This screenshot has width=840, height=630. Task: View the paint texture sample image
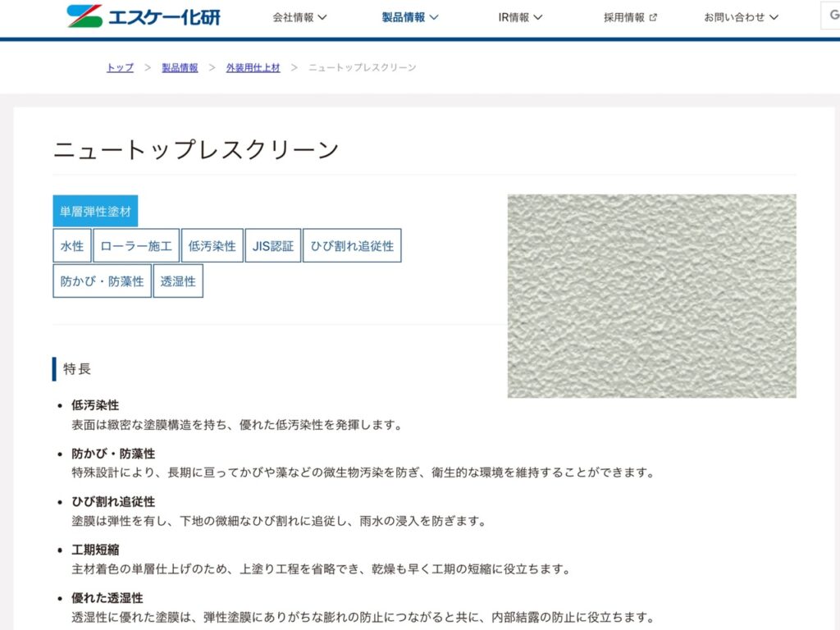pos(652,296)
